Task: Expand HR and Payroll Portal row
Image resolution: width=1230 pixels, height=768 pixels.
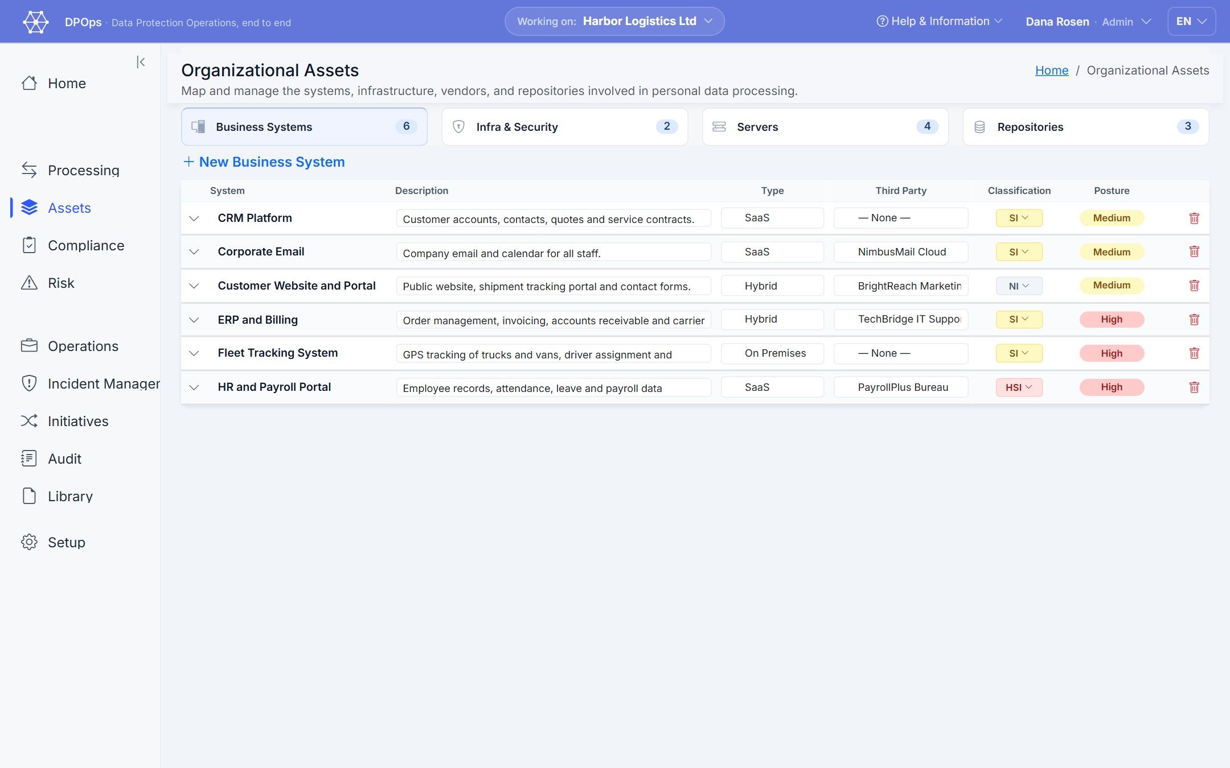Action: 194,387
